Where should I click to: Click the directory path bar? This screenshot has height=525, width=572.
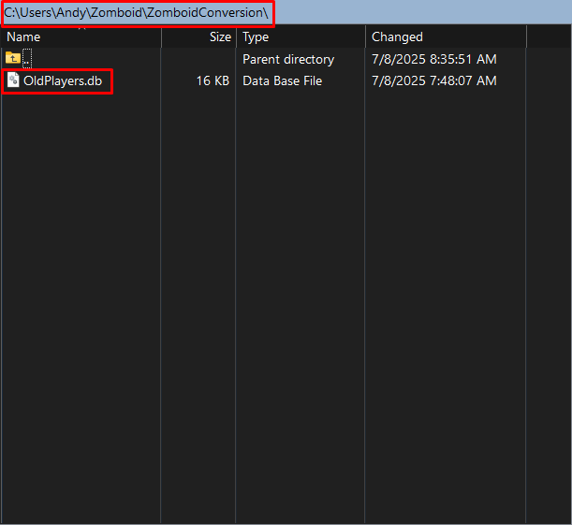coord(138,13)
